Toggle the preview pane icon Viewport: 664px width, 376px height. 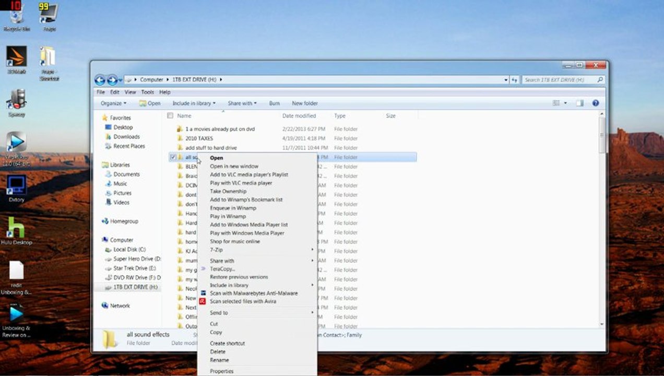click(579, 103)
